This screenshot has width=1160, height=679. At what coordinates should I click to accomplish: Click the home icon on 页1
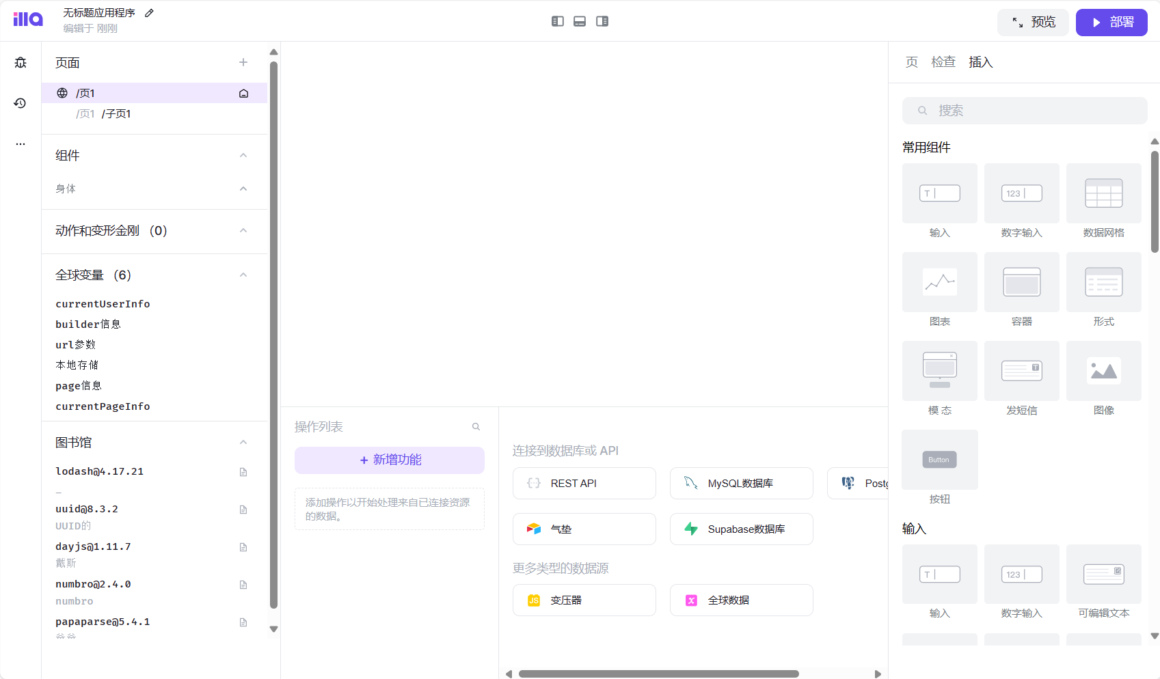pos(243,94)
